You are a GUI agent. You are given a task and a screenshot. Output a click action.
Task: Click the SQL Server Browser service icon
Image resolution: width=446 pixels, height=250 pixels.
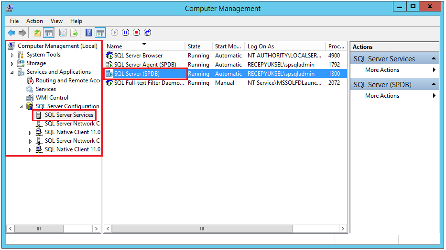pyautogui.click(x=109, y=55)
